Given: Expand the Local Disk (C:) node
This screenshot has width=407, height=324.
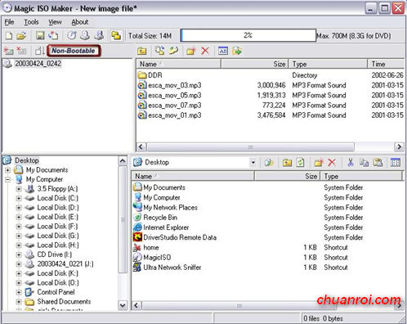Looking at the screenshot, I should pos(19,198).
